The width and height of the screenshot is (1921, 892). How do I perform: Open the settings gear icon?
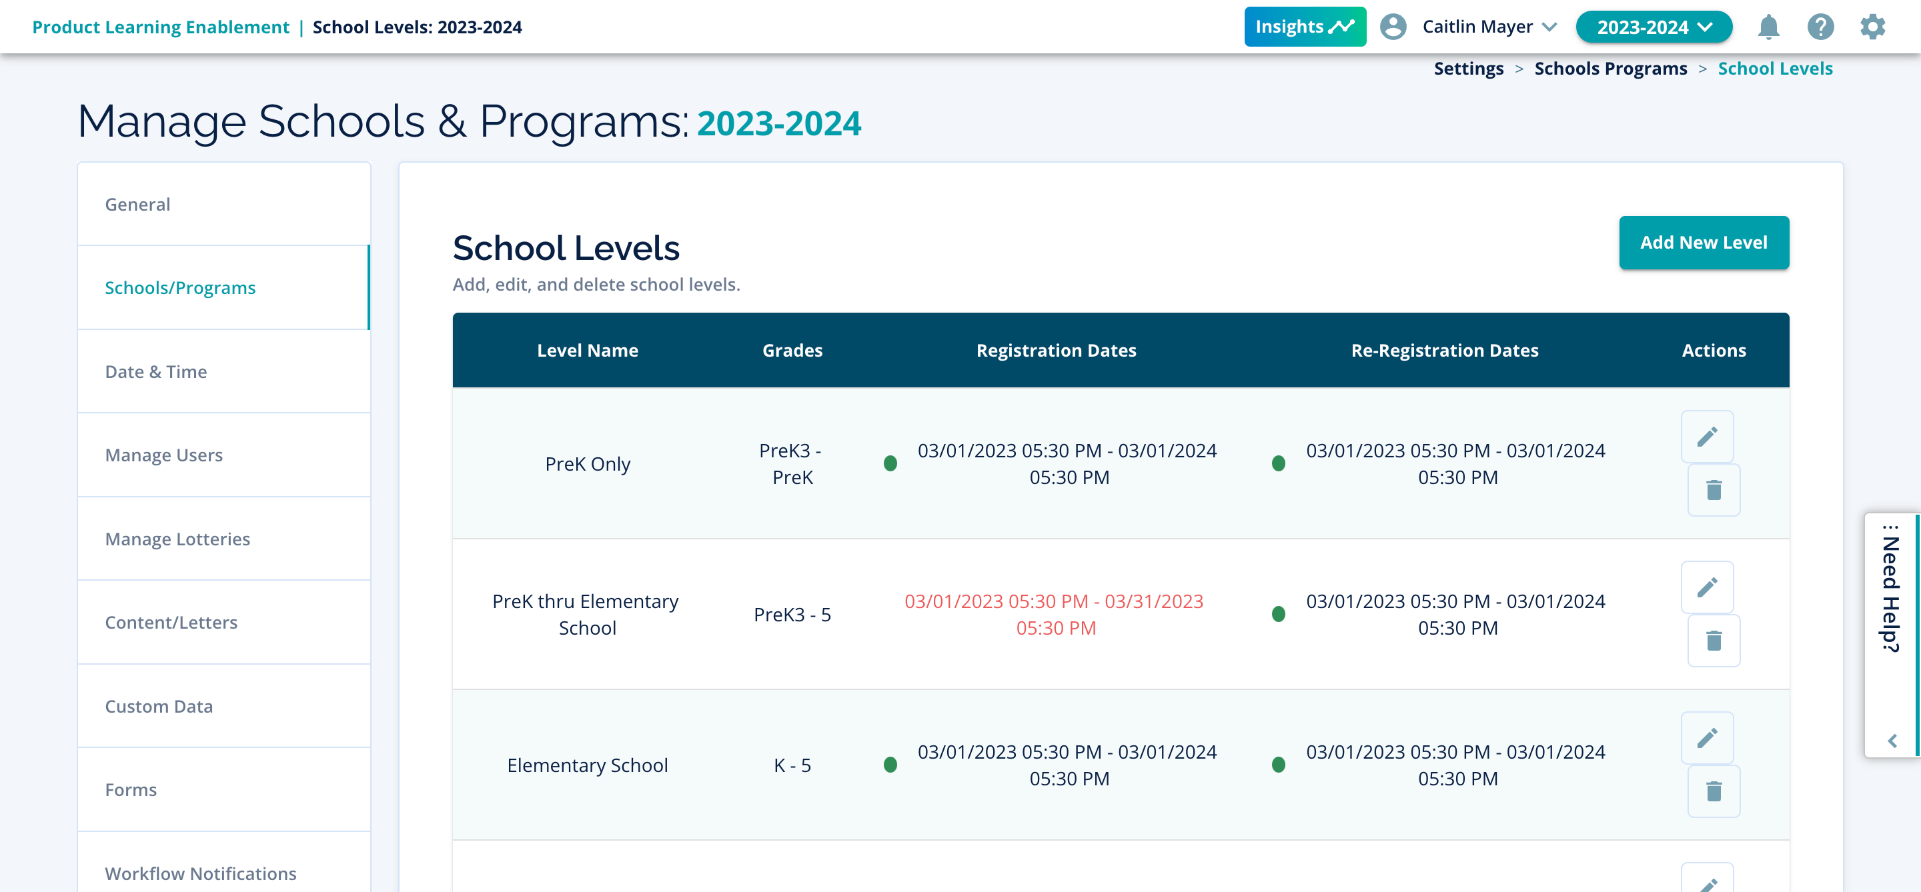(x=1872, y=27)
